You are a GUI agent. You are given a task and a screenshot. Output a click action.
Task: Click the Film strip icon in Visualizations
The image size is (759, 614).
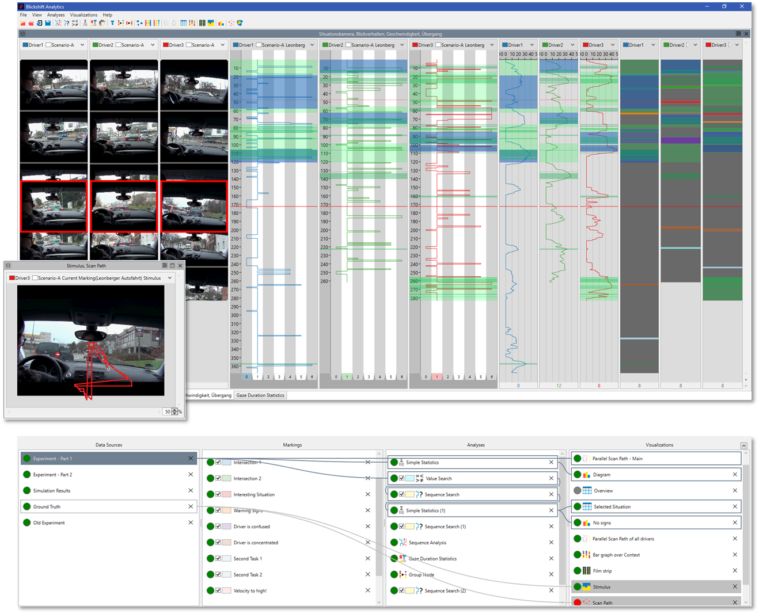[586, 571]
